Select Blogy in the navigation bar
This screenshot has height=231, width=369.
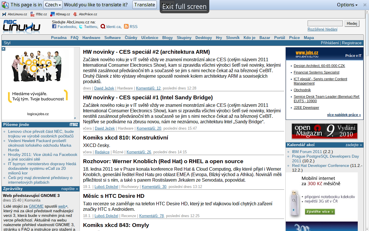click(x=167, y=38)
